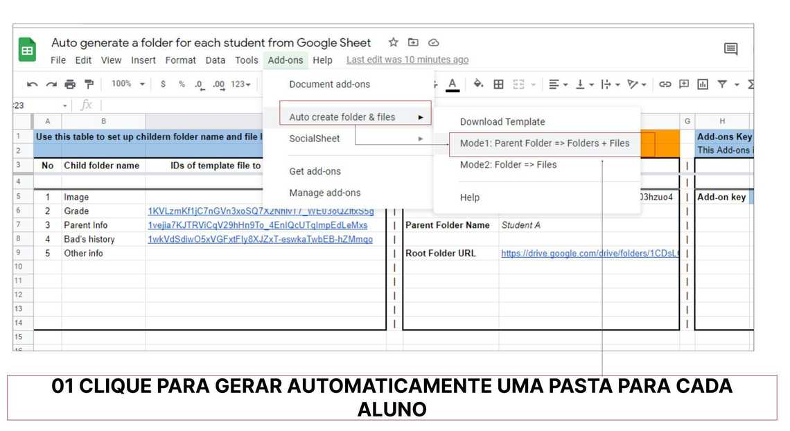Open the File menu
790x431 pixels.
pos(58,60)
